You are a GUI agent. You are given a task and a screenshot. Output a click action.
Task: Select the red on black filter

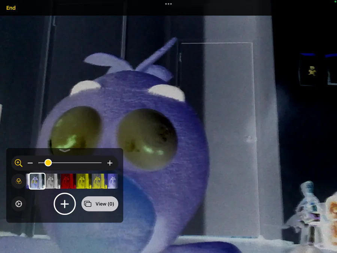point(69,181)
